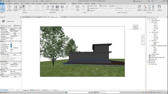The height and width of the screenshot is (94, 168).
Task: Open the Legends tool
Action: (x=91, y=10)
